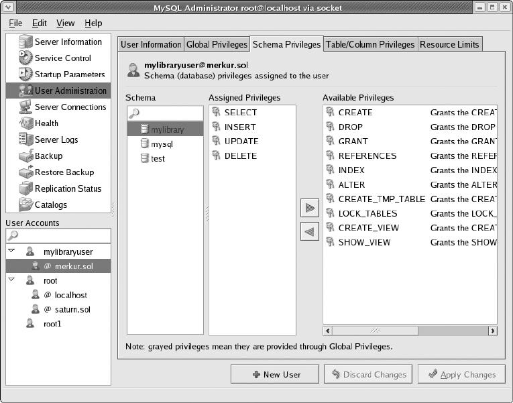
Task: Open the Server Connections monitor icon
Action: (x=25, y=107)
